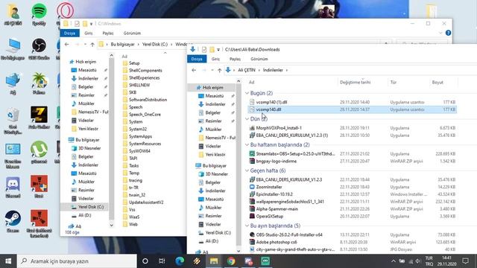Screen dimensions: 477x268
Task: Collapse Bugün (2) group
Action: 247,93
